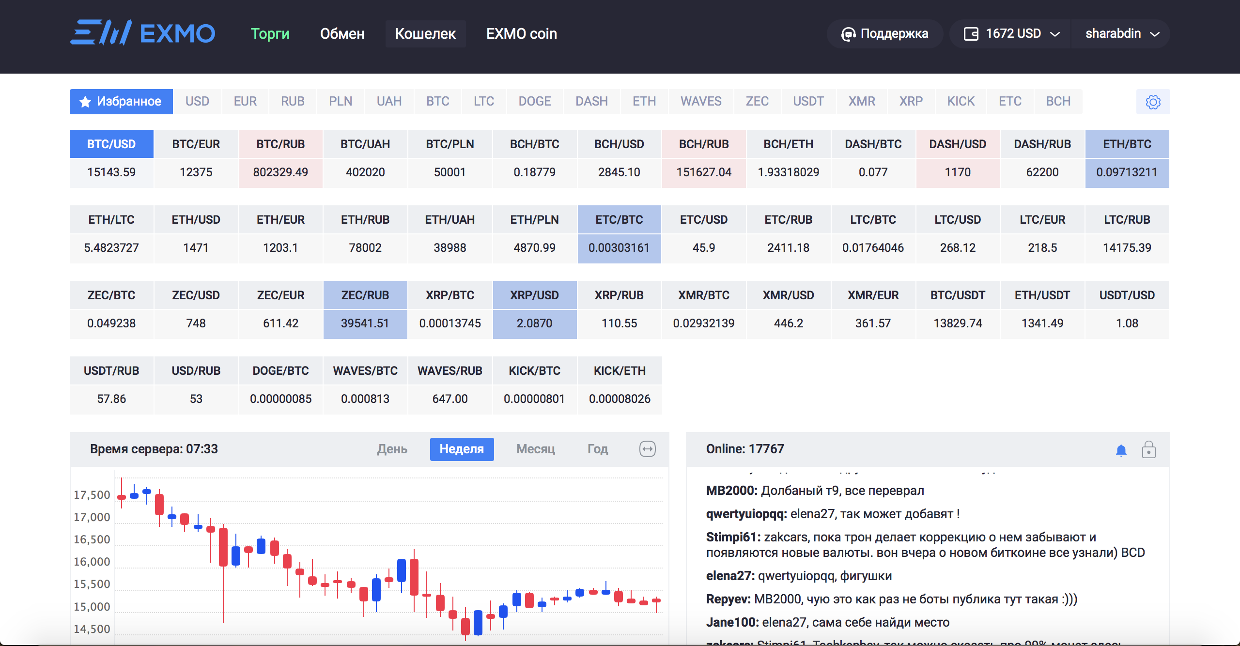The height and width of the screenshot is (646, 1240).
Task: Open the 1672 USD balance dropdown
Action: 1010,33
